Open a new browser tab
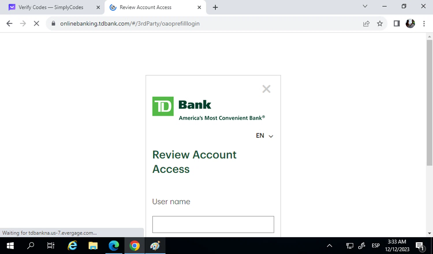The image size is (433, 254). pyautogui.click(x=215, y=8)
